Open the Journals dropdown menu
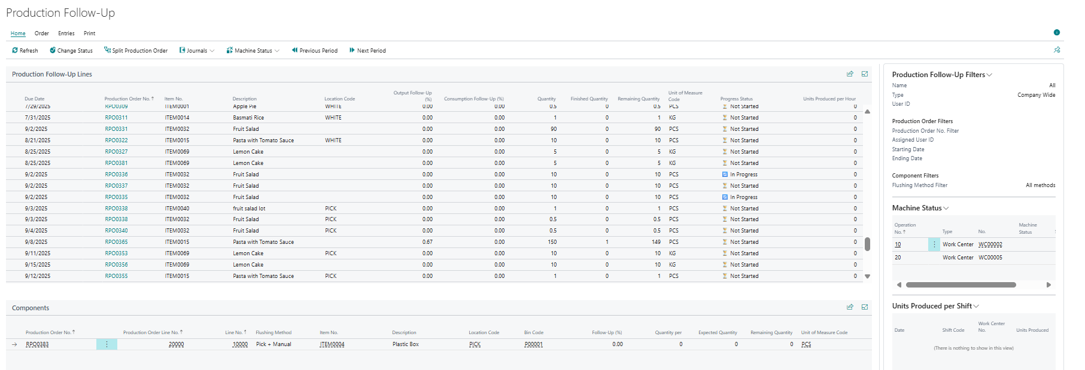The image size is (1085, 370). click(x=197, y=51)
